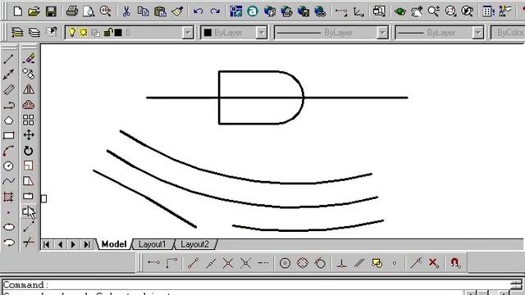Save the drawing with floppy disk icon
This screenshot has height=295, width=525.
click(51, 11)
